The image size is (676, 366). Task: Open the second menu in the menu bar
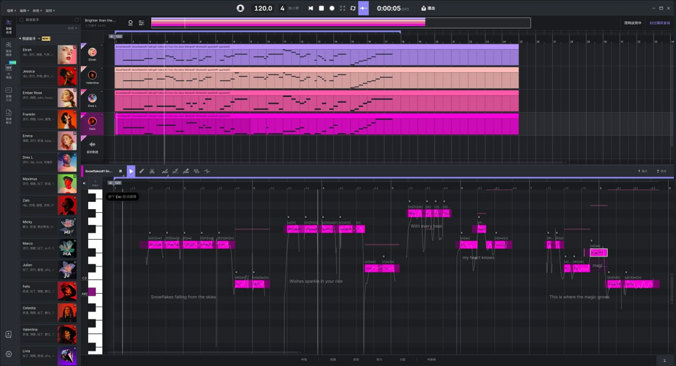pos(24,10)
